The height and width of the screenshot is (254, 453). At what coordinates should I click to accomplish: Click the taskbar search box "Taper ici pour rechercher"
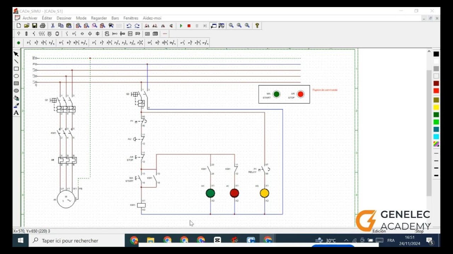click(76, 240)
